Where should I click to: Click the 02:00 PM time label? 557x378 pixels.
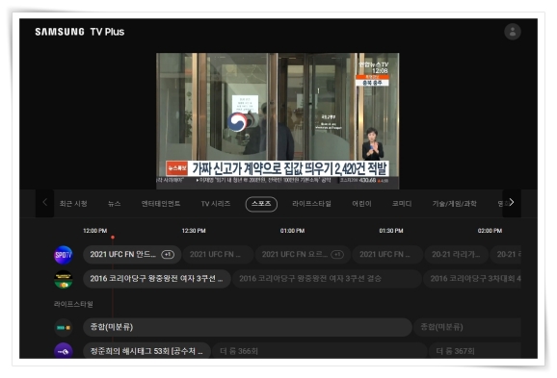click(490, 231)
